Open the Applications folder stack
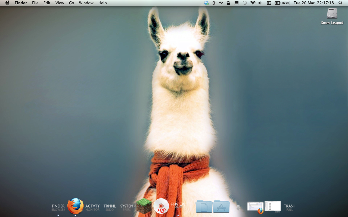The height and width of the screenshot is (217, 348). pyautogui.click(x=221, y=207)
